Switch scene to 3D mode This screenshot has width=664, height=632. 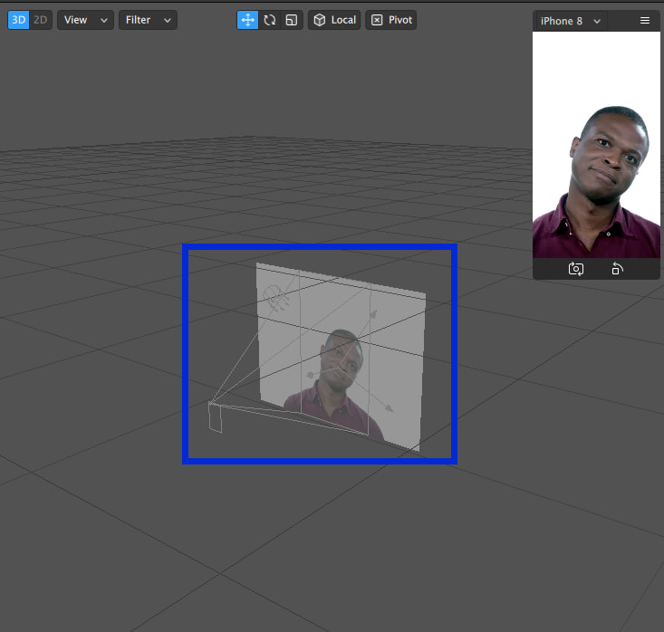pos(19,20)
